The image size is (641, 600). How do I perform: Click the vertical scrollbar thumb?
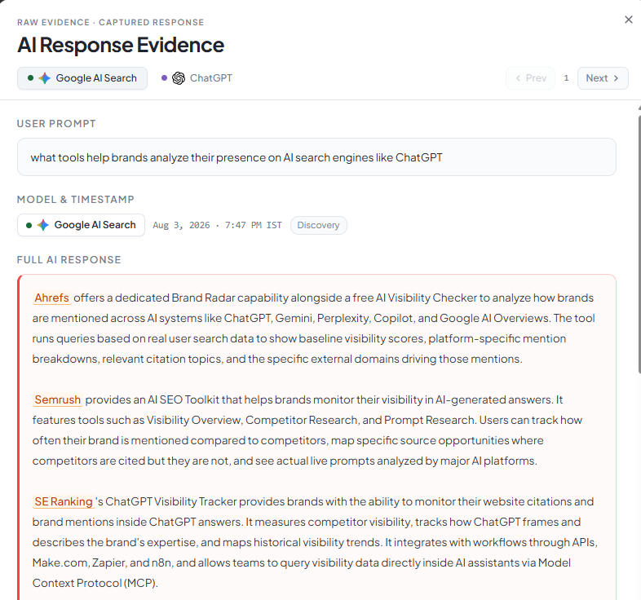[639, 244]
